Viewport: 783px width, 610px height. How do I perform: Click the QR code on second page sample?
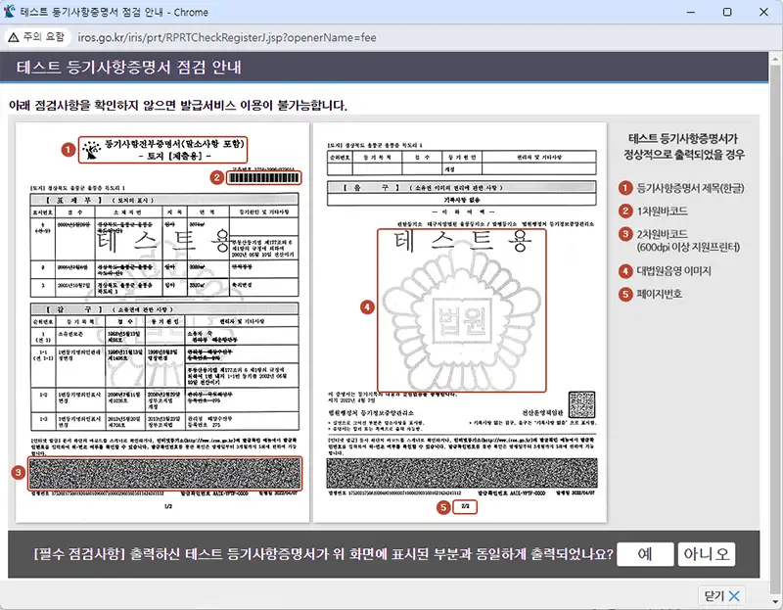coord(581,404)
